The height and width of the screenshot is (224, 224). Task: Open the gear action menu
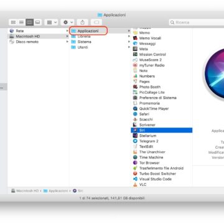[67, 22]
